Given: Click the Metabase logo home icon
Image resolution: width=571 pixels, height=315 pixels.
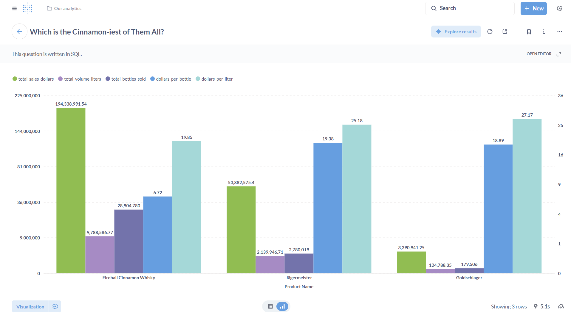Looking at the screenshot, I should click(28, 8).
